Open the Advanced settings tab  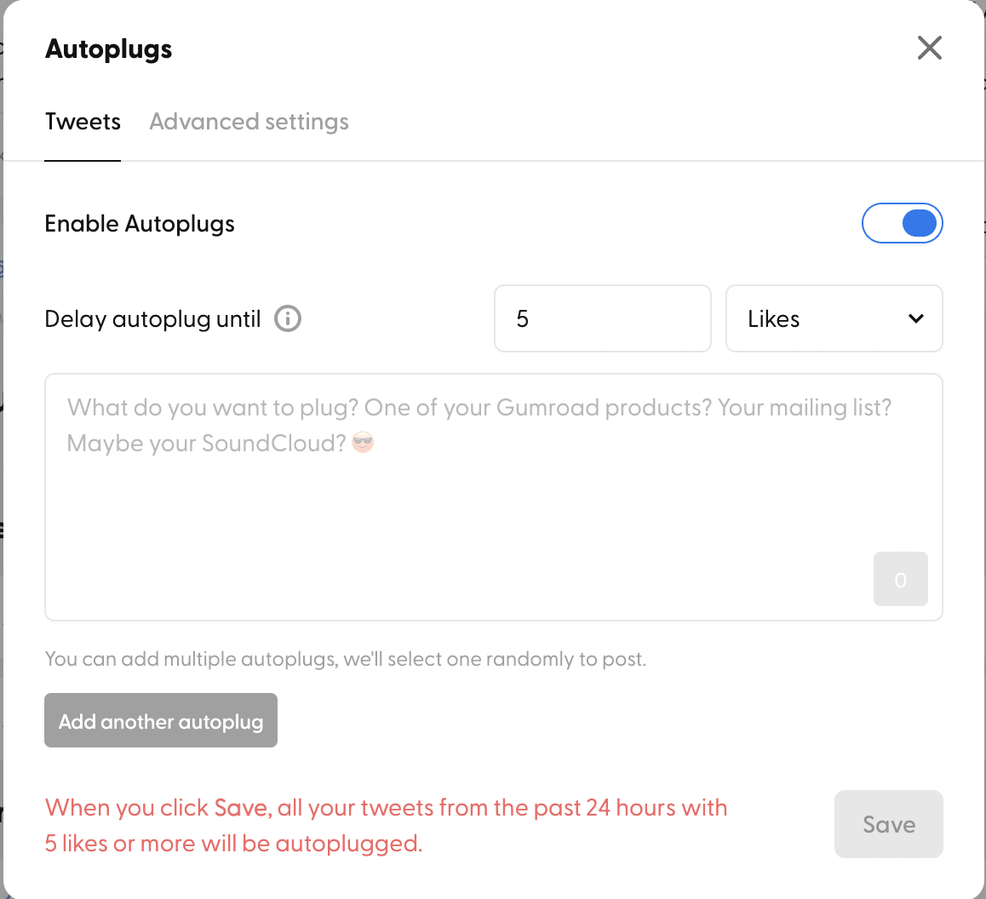[x=249, y=122]
